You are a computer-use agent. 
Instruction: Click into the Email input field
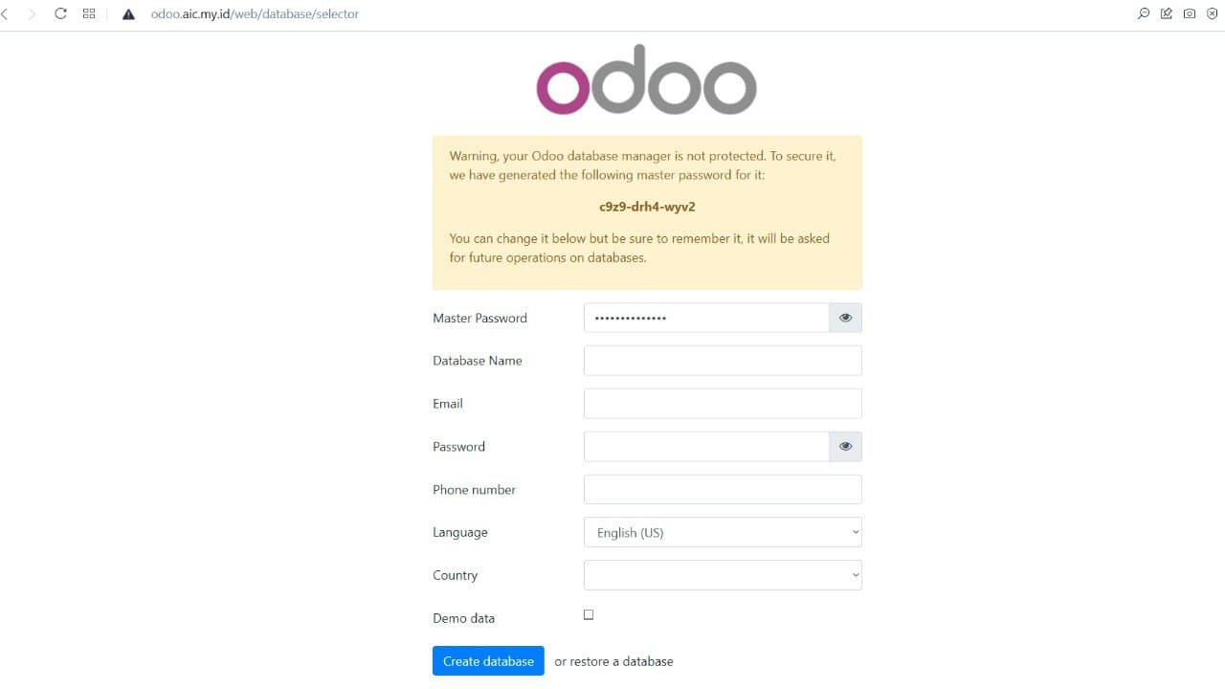pos(723,404)
